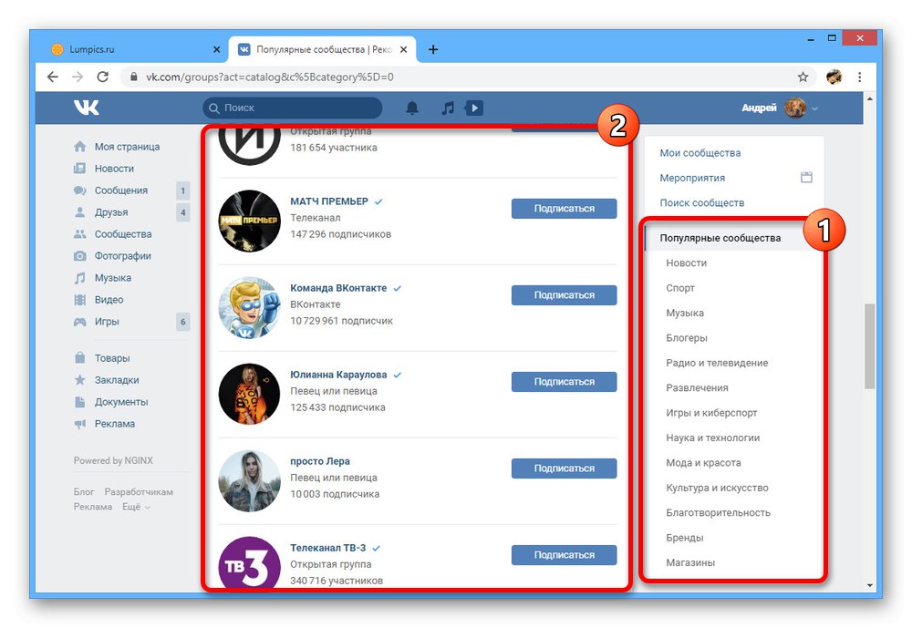The image size is (912, 628).
Task: Expand the Андрей profile dropdown arrow
Action: [x=814, y=108]
